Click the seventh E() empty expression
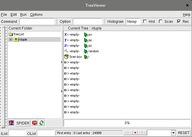 point(72,96)
